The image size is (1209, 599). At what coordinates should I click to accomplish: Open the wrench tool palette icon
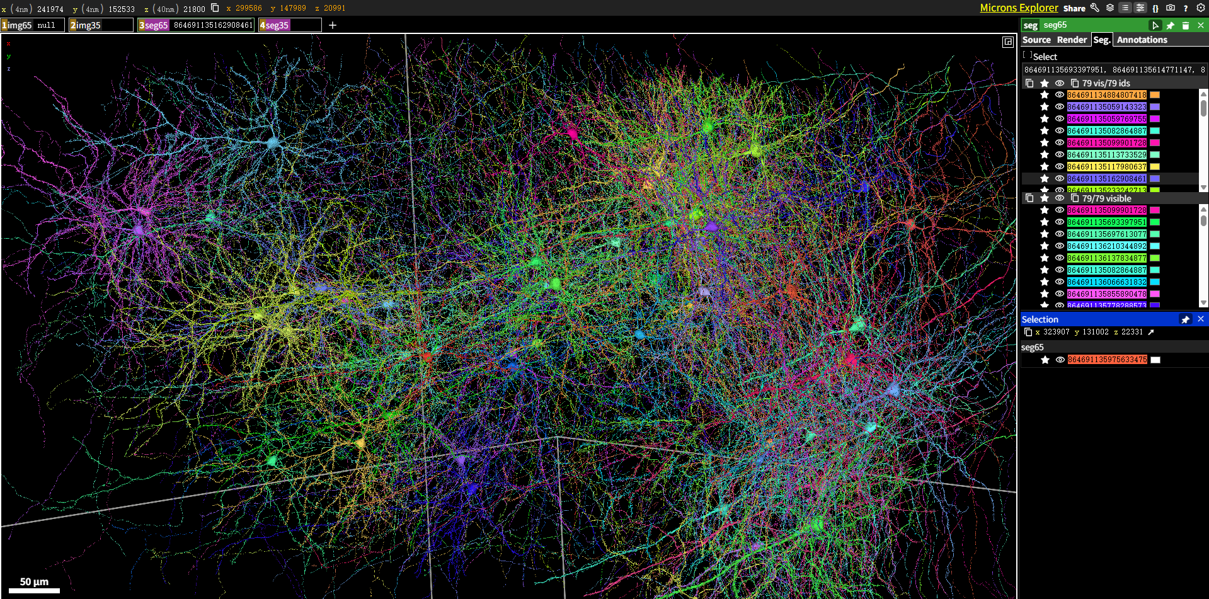(1095, 8)
